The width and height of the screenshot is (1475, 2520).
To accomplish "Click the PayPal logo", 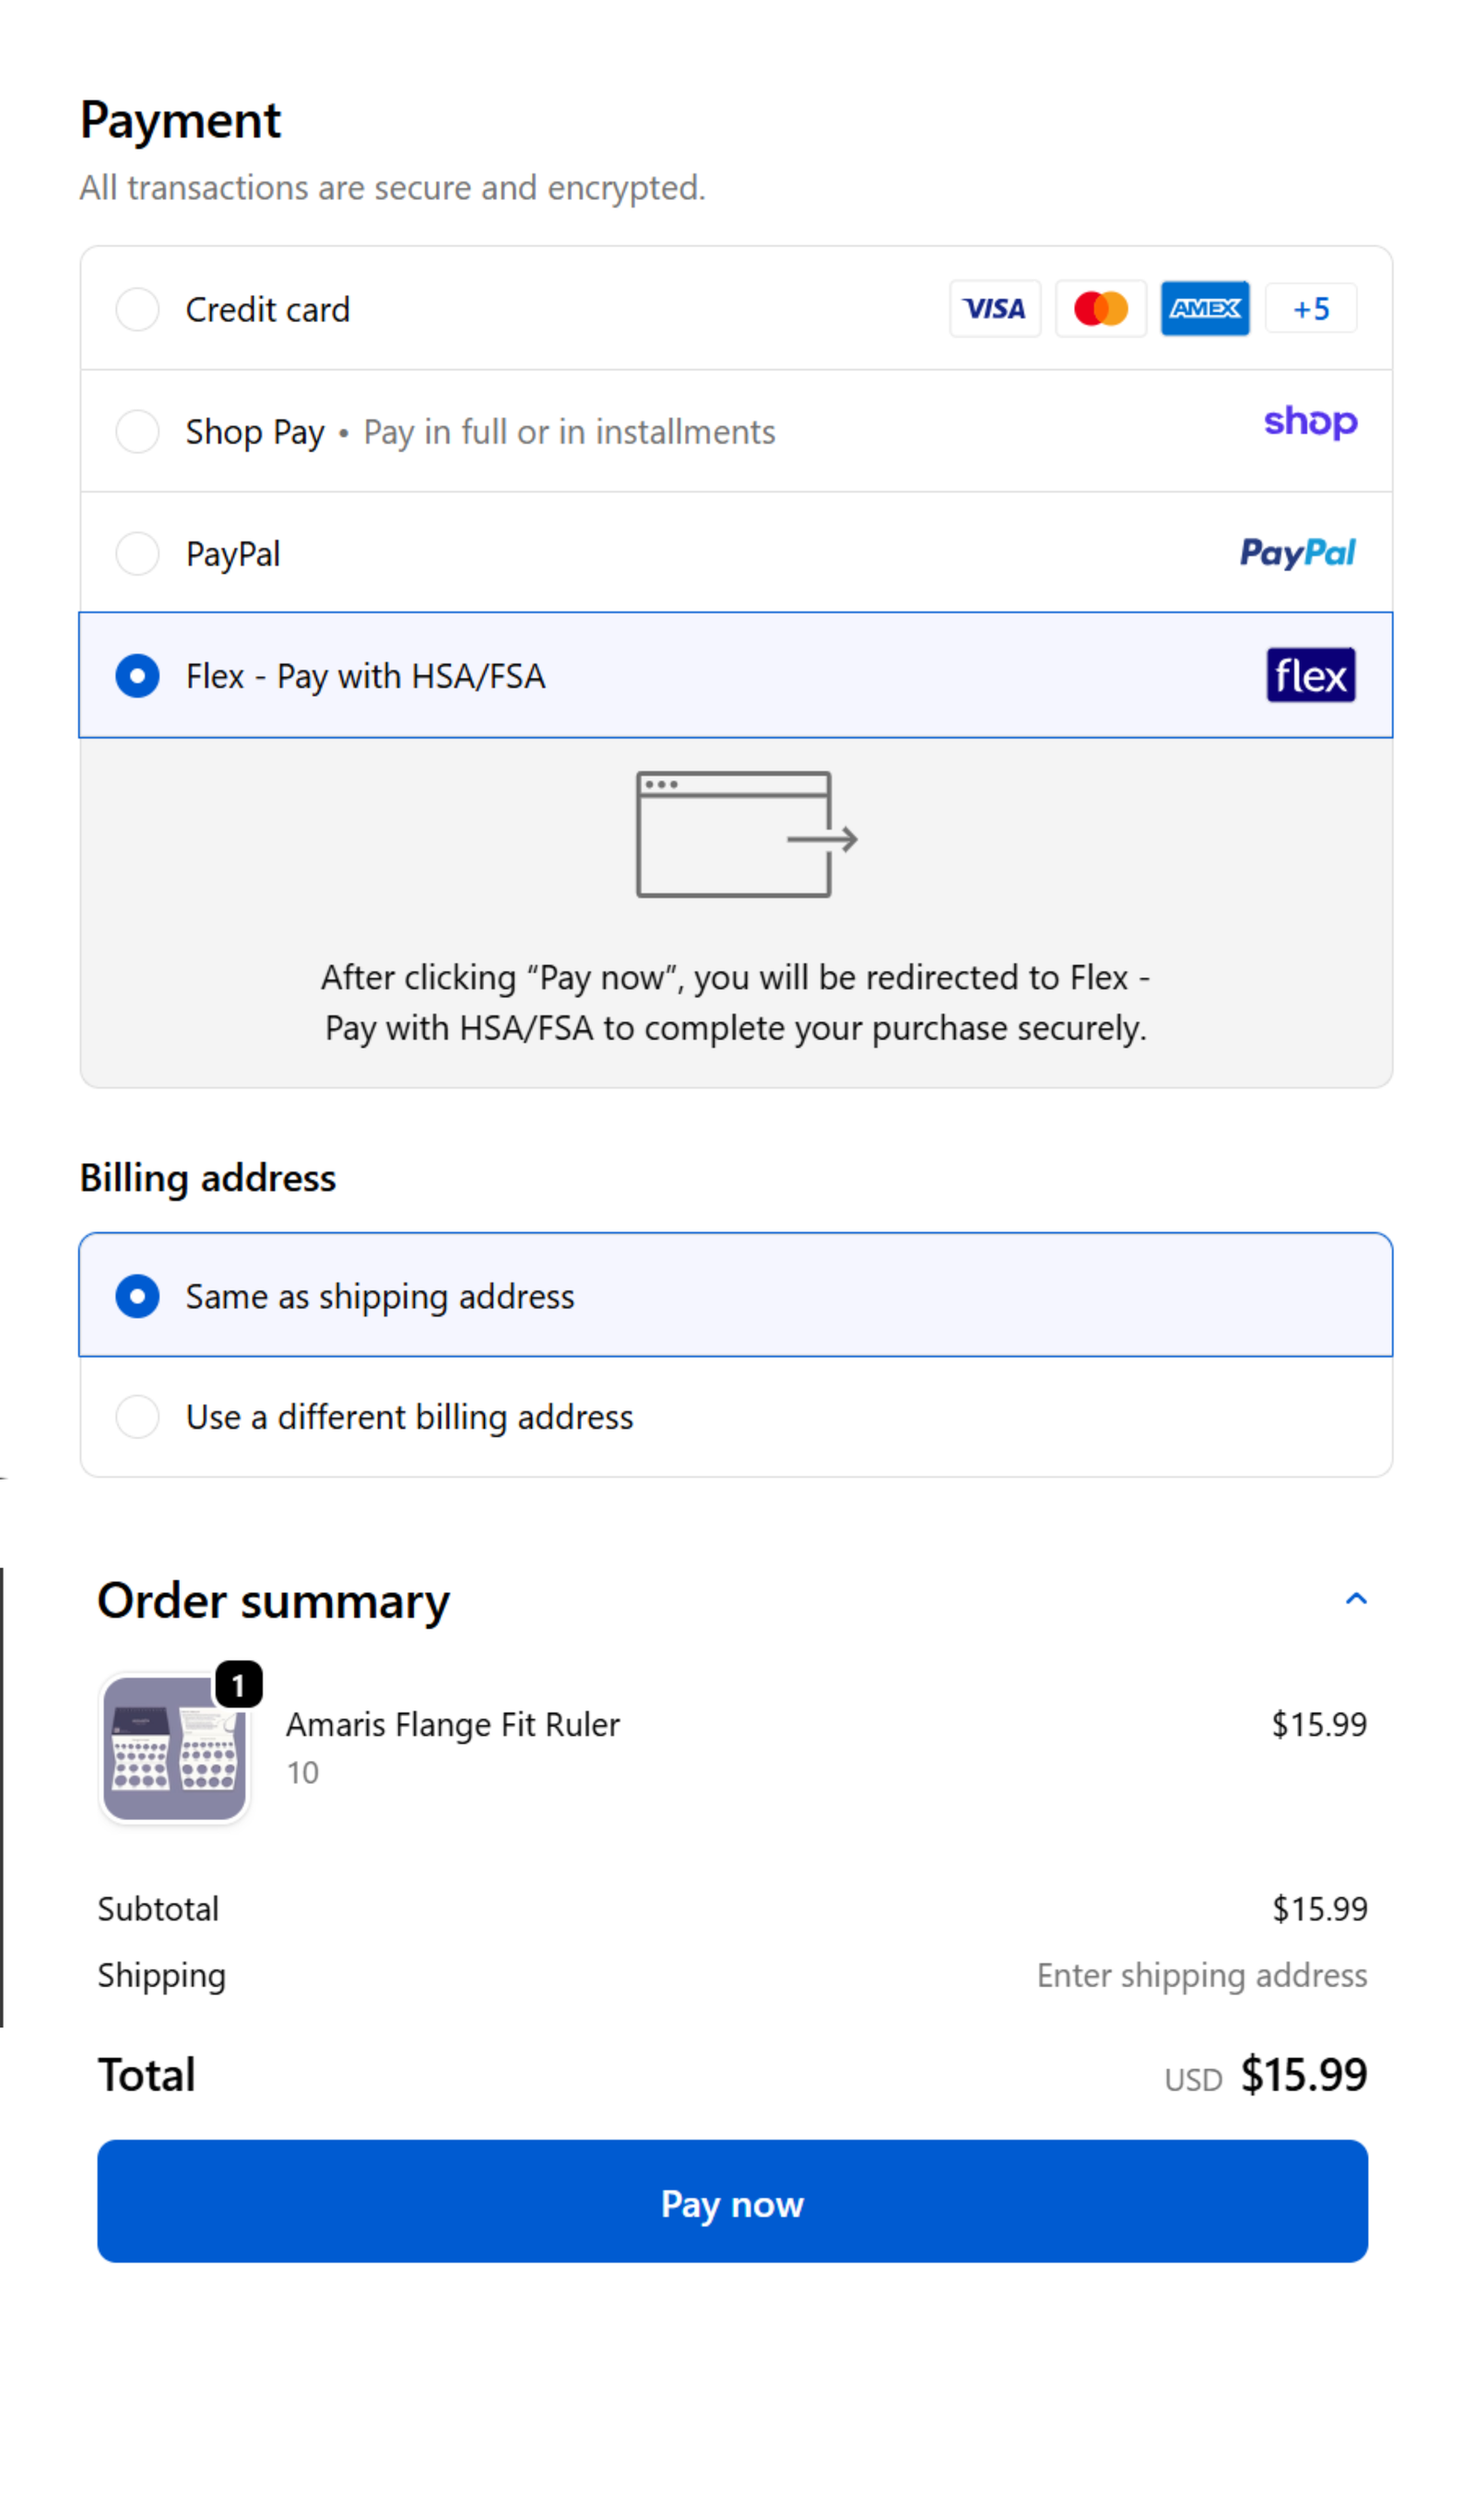I will point(1296,553).
